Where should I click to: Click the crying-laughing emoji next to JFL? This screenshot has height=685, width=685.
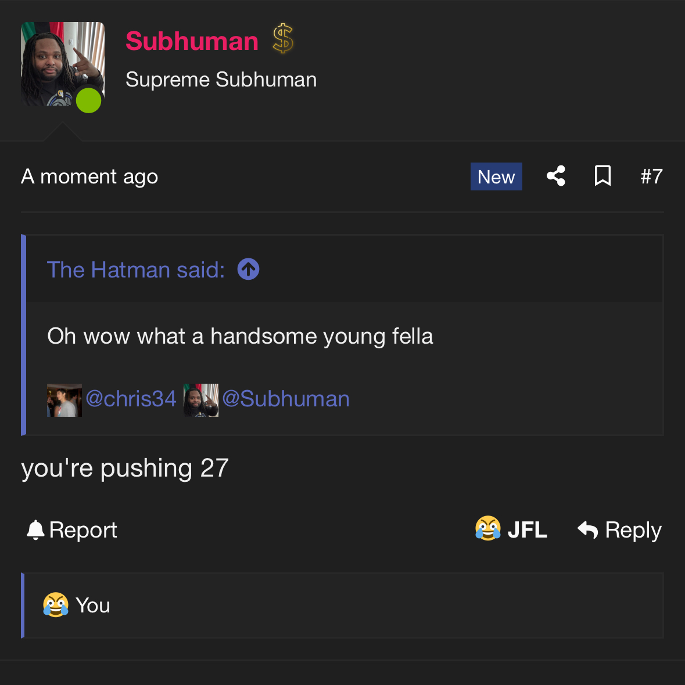(x=488, y=528)
